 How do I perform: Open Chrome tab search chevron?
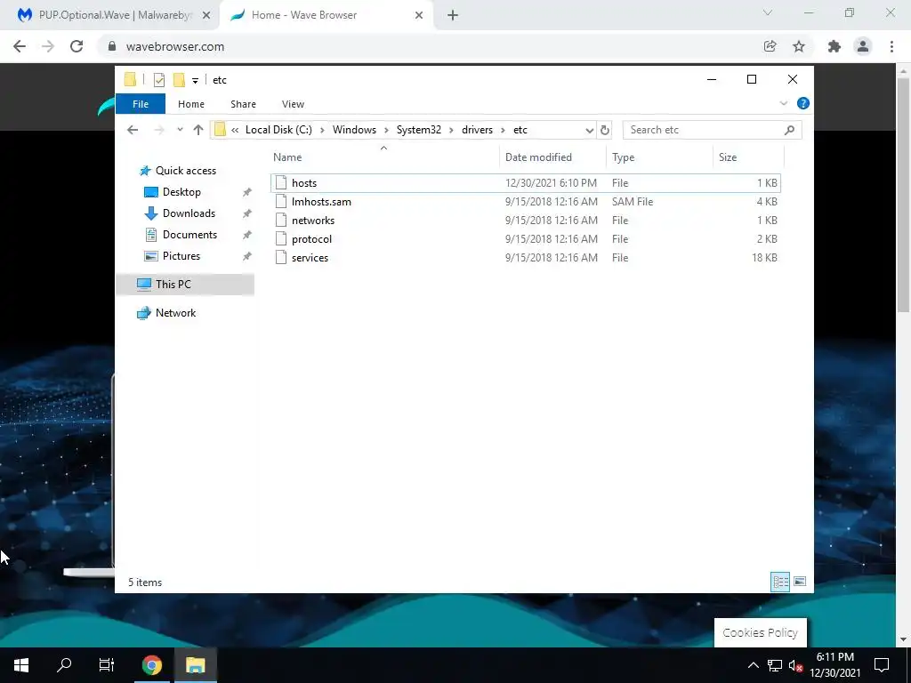(x=768, y=12)
